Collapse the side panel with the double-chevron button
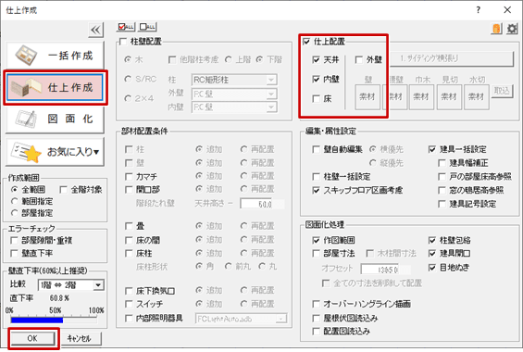 click(x=95, y=30)
